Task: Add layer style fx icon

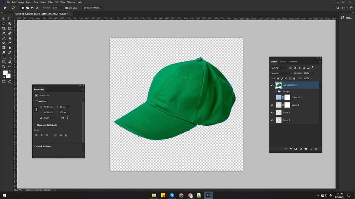Action: point(291,149)
